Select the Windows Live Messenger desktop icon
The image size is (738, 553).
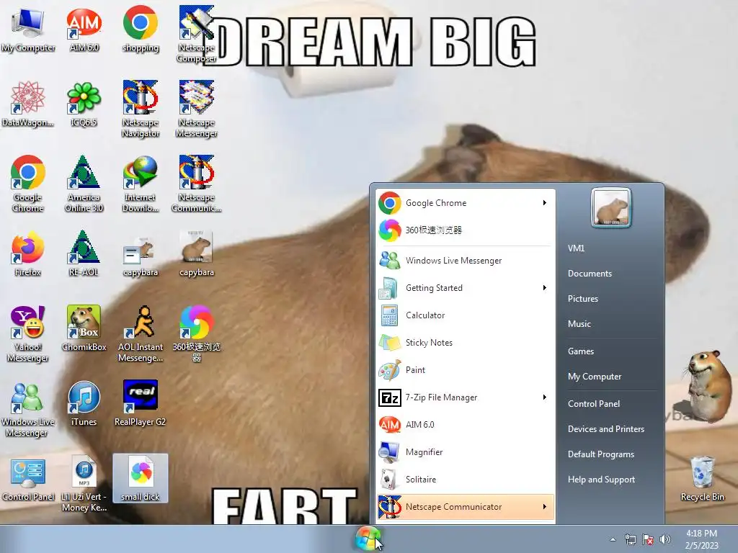[x=28, y=408]
